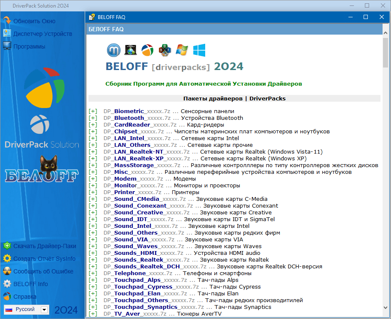The width and height of the screenshot is (391, 319).
Task: Expand the DP_Chipset [+] entry
Action: pos(93,132)
